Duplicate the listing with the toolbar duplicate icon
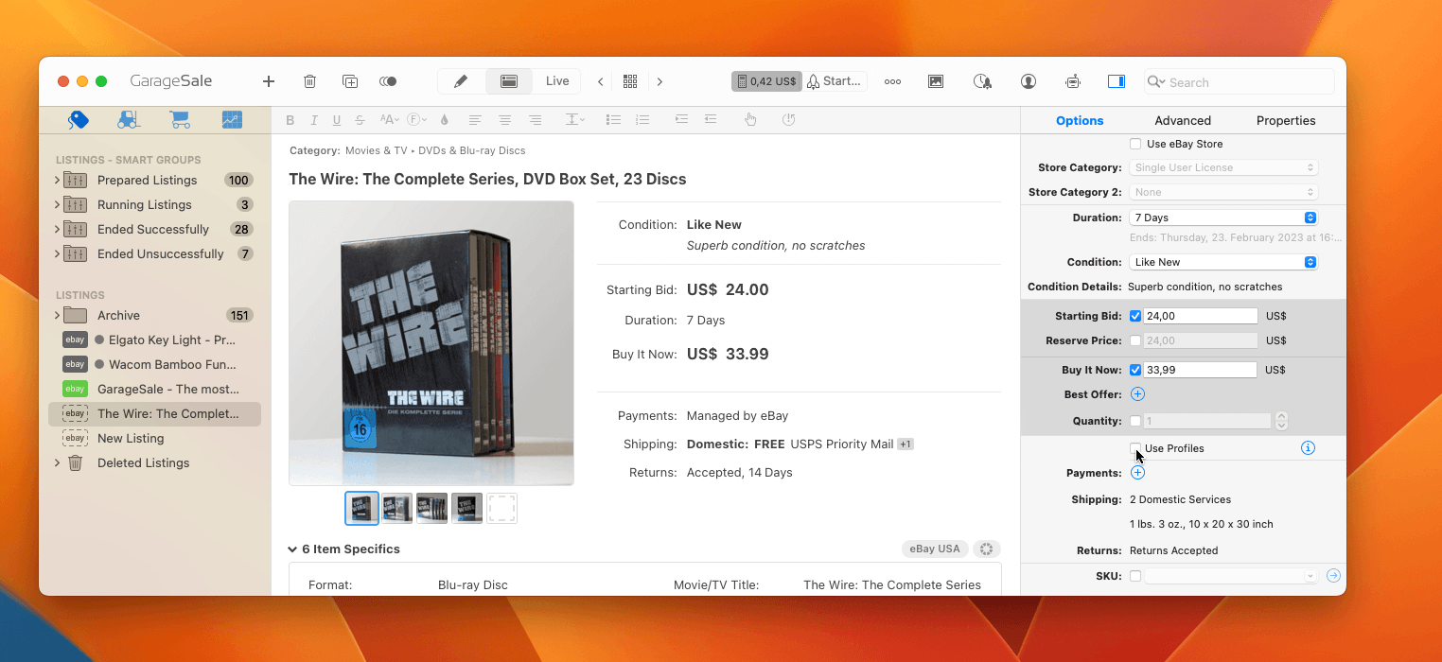 (x=350, y=81)
